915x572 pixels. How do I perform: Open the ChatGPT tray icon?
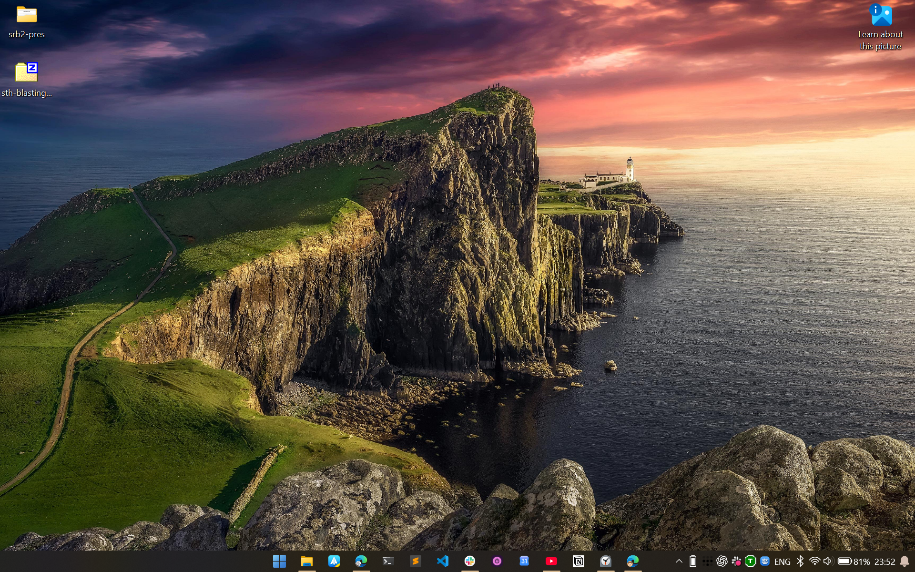pos(722,562)
